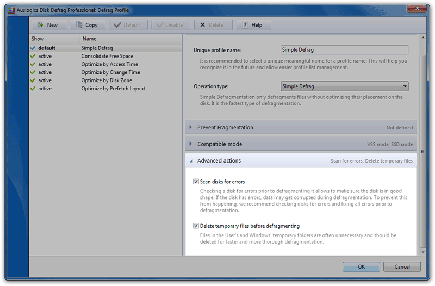The image size is (435, 286).
Task: Select the Optimize by Disk Zone profile
Action: click(105, 80)
